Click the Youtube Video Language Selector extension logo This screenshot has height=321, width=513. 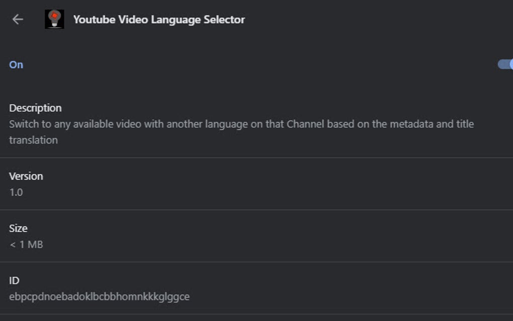55,19
